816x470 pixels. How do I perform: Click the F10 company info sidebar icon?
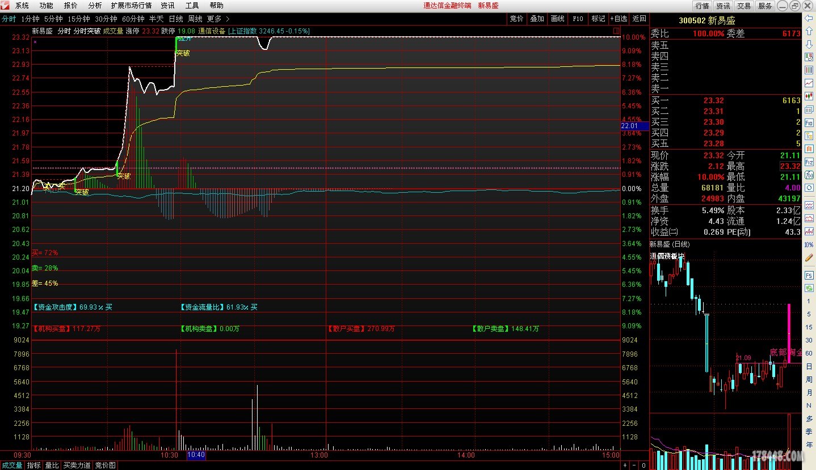tap(809, 122)
